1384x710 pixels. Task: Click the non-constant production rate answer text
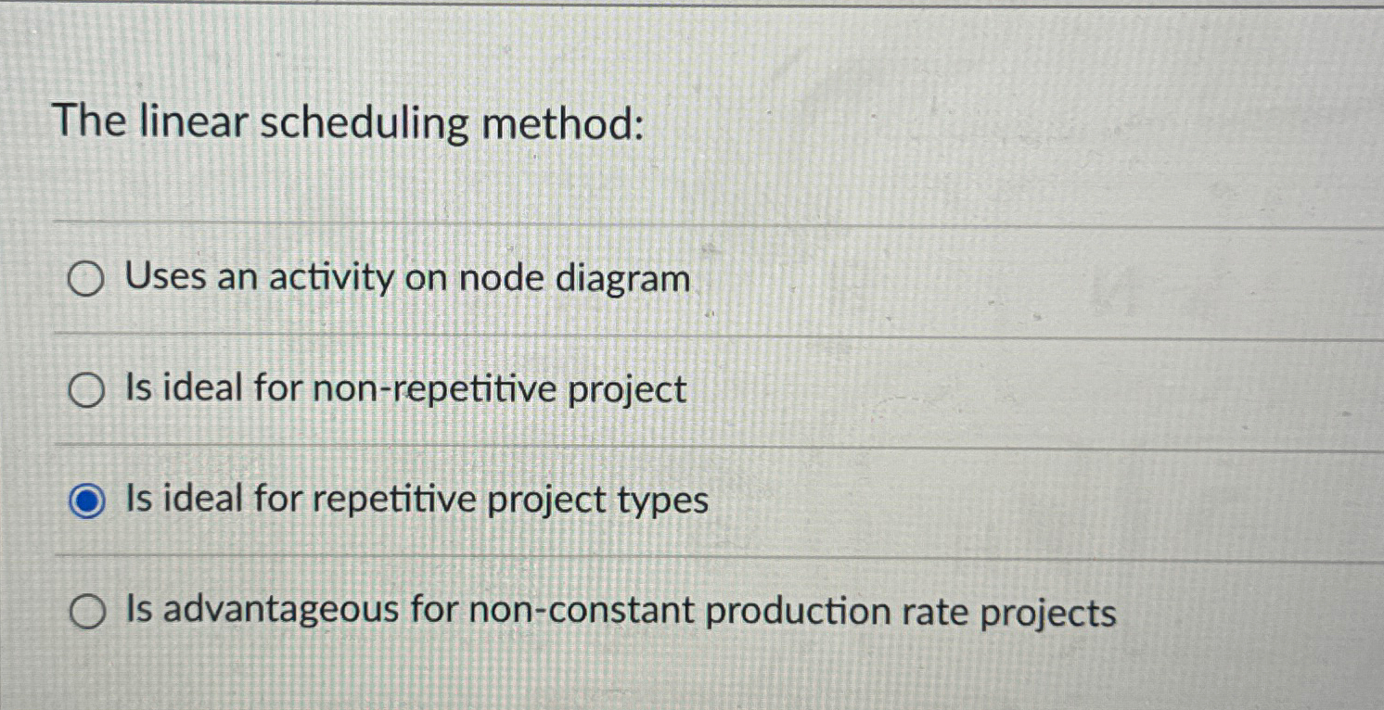point(618,609)
